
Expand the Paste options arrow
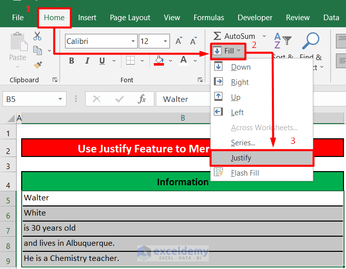tap(18, 67)
